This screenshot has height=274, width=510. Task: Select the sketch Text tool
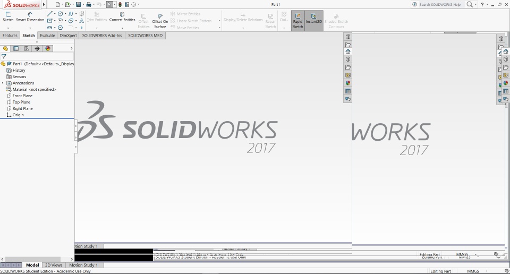pos(82,21)
